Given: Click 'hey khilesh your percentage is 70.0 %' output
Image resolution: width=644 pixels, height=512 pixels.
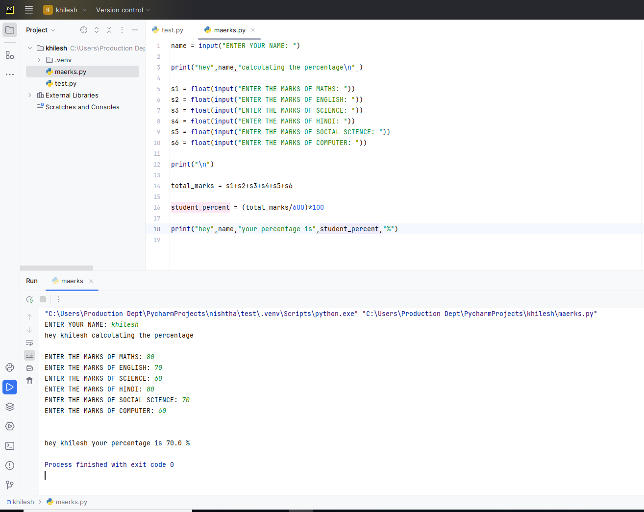Looking at the screenshot, I should [117, 443].
